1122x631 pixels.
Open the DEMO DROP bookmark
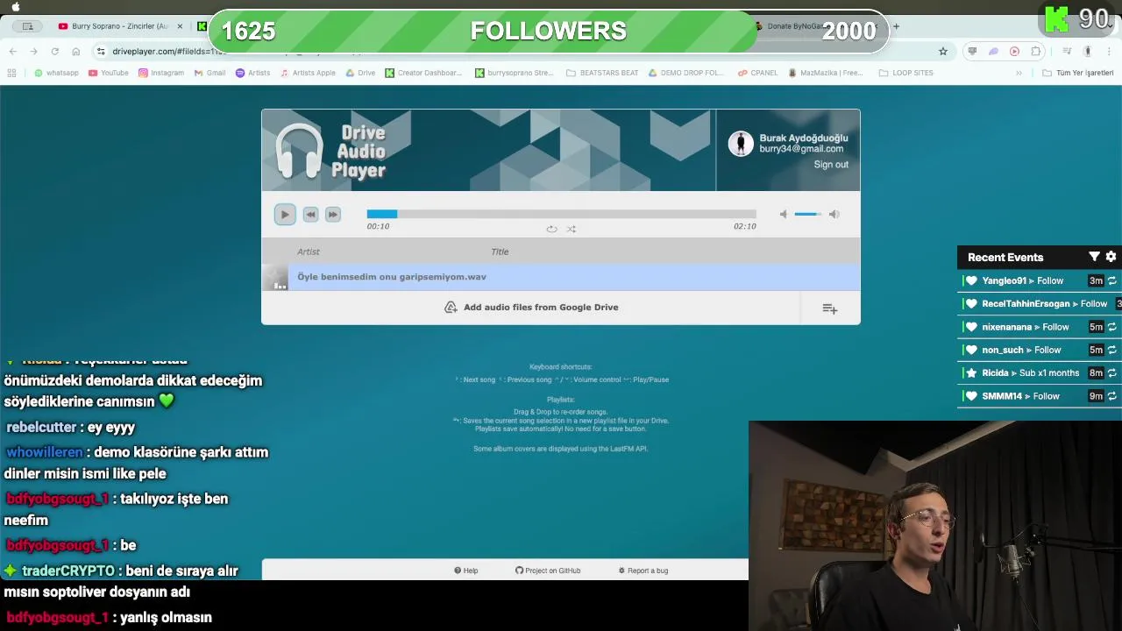pyautogui.click(x=686, y=73)
